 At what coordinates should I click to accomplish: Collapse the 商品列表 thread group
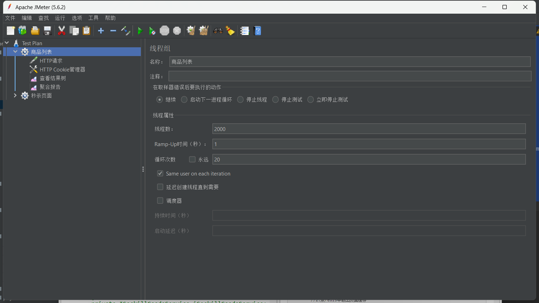(15, 51)
